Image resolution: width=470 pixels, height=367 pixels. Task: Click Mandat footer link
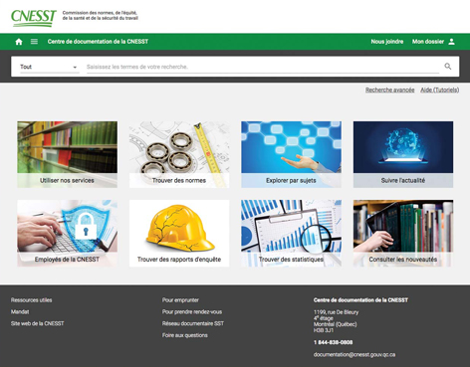20,312
